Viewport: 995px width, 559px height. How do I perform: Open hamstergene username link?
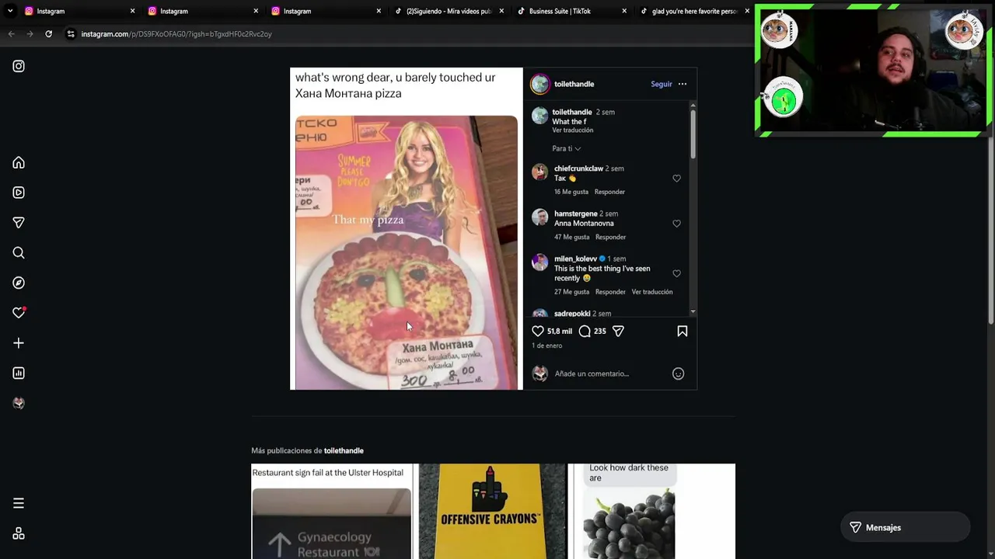point(576,214)
